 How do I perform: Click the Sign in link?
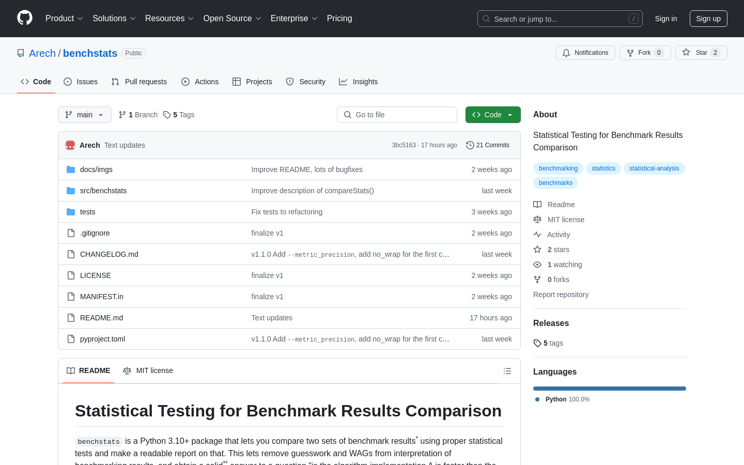666,19
